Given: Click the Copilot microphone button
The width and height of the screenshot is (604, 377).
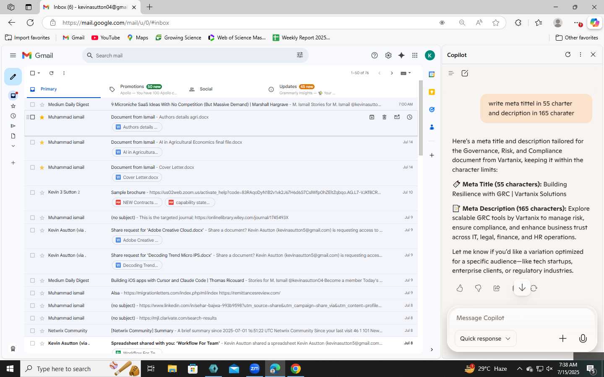Looking at the screenshot, I should (x=583, y=338).
